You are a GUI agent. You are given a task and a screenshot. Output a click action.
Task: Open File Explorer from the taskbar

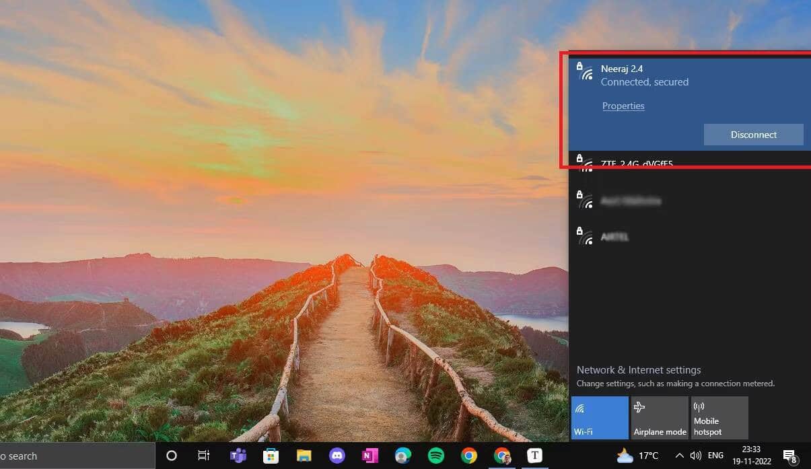(304, 456)
